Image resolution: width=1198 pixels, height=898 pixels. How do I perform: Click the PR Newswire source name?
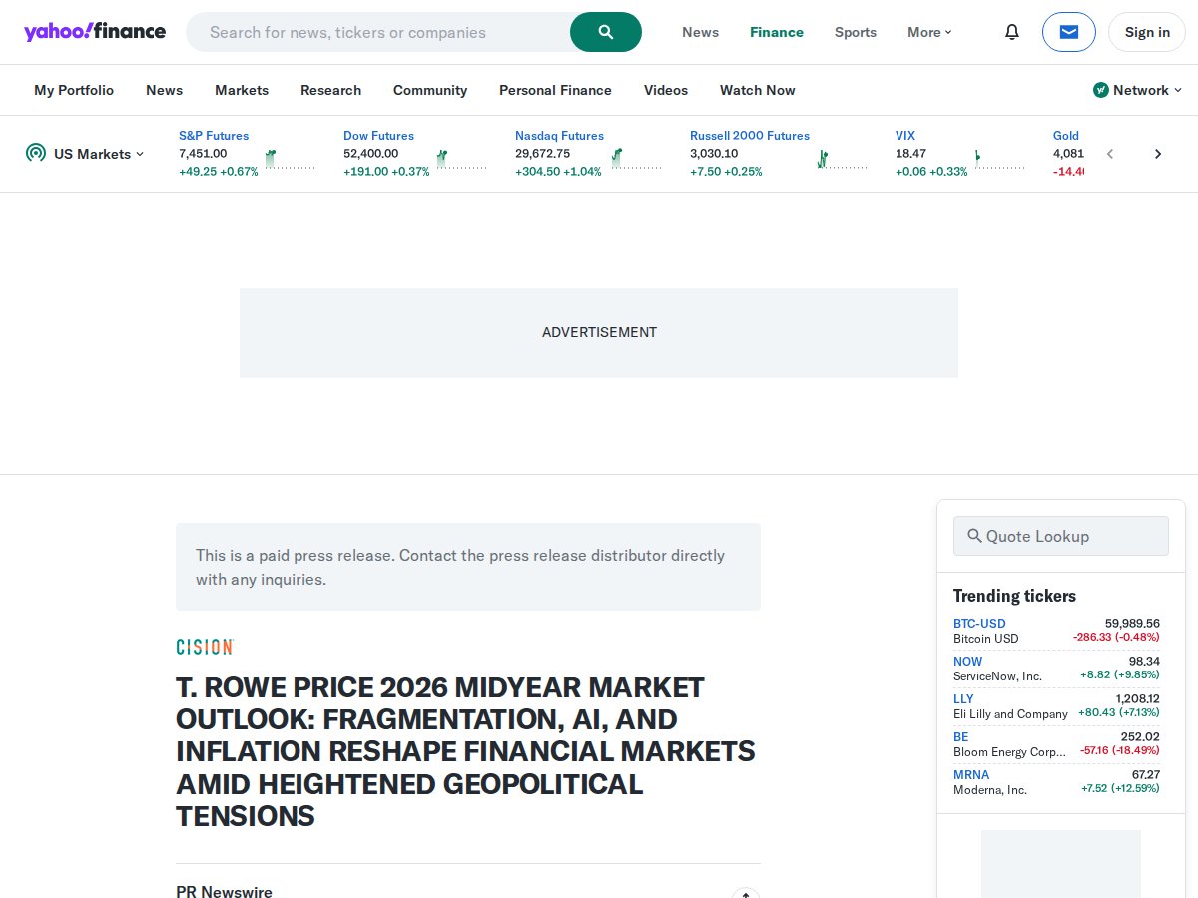click(x=224, y=892)
